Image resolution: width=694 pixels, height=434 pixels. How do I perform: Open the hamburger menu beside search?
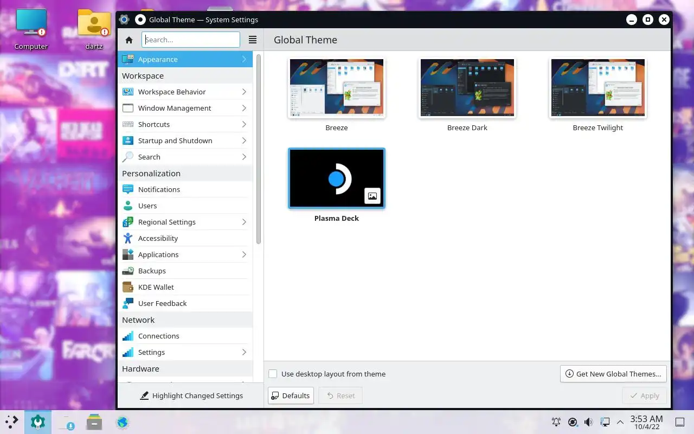pos(252,40)
